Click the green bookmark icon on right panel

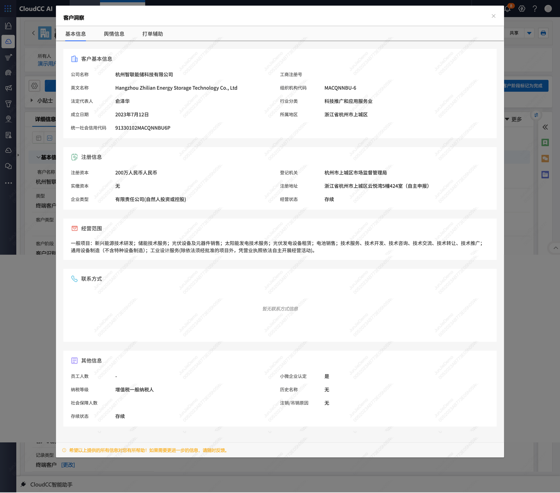point(545,142)
